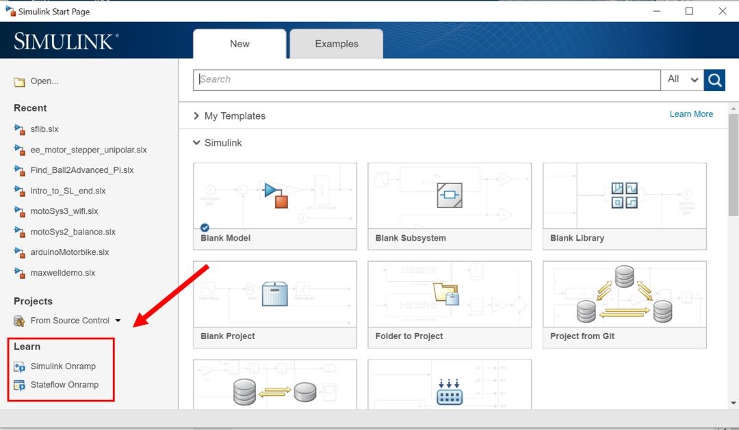Click the Blank Subsystem template icon
Image resolution: width=739 pixels, height=430 pixels.
pyautogui.click(x=449, y=195)
